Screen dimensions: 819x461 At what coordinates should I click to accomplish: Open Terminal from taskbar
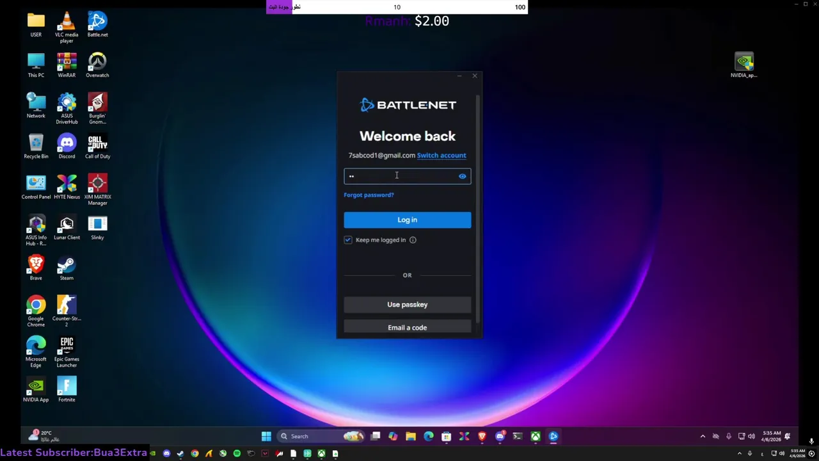coord(518,437)
